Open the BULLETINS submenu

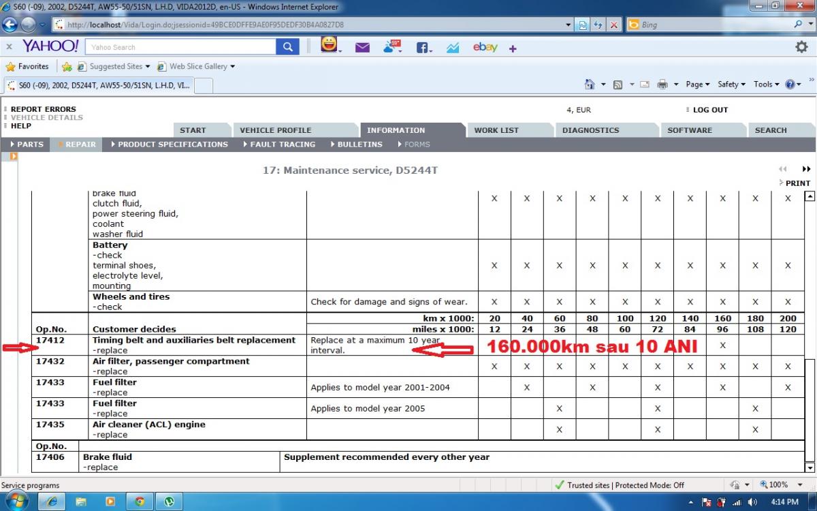tap(356, 144)
